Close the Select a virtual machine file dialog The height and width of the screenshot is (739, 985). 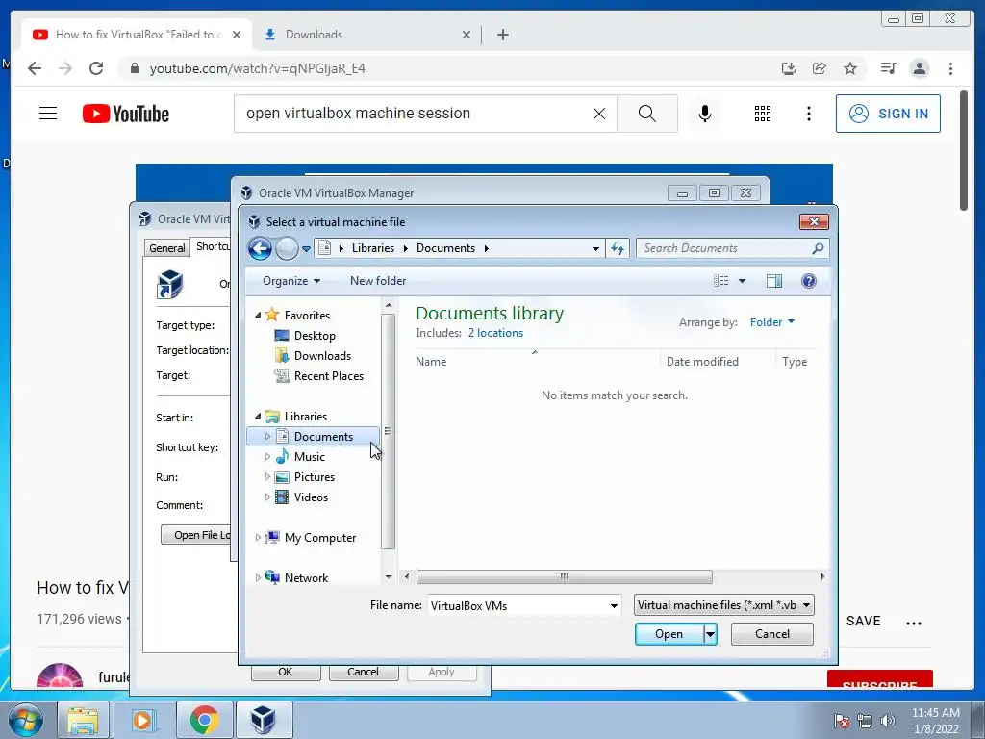click(814, 222)
